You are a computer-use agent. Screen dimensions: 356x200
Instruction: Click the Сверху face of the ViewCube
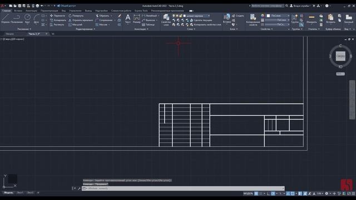pos(340,56)
